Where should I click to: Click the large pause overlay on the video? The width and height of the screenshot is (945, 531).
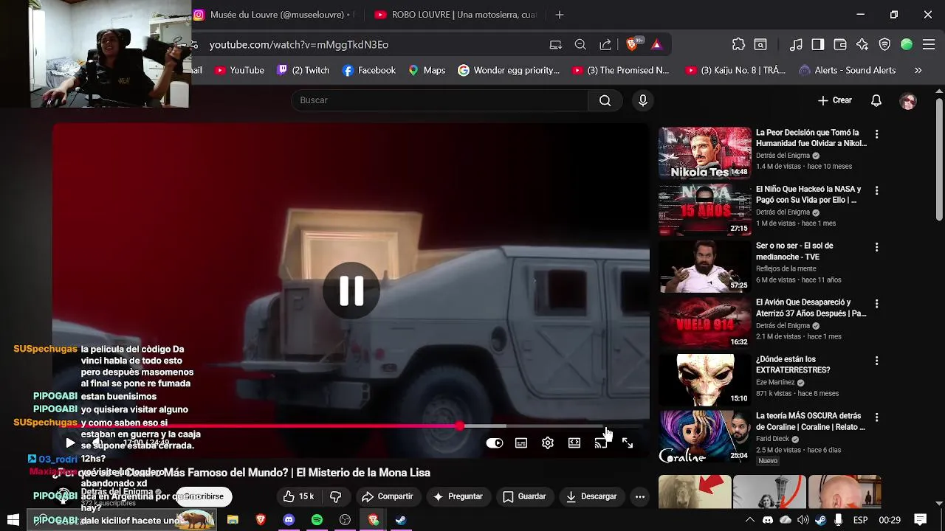[351, 291]
